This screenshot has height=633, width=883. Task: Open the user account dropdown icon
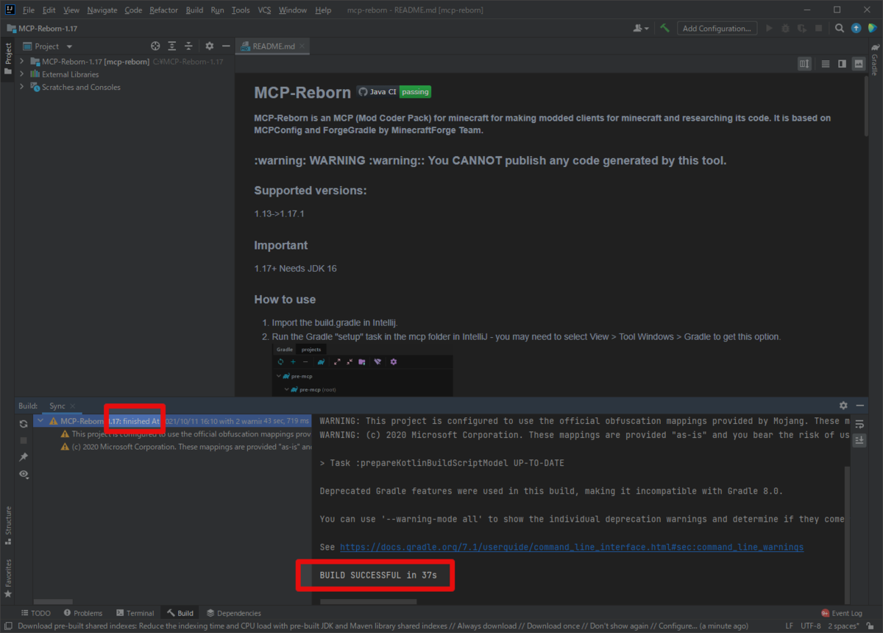coord(641,28)
